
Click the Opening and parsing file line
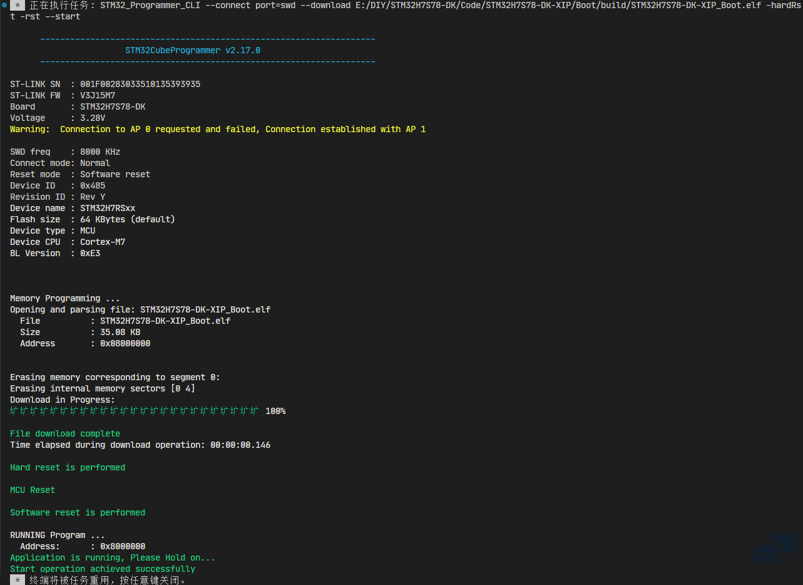140,309
